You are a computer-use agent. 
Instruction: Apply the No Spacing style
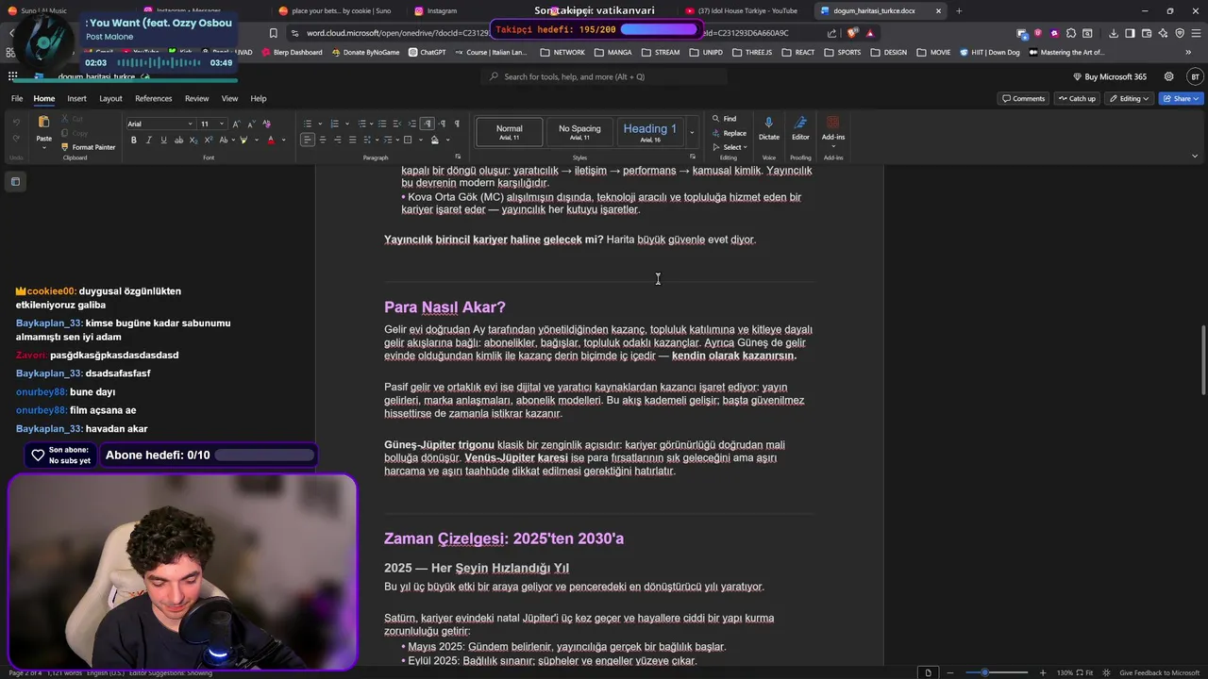579,132
